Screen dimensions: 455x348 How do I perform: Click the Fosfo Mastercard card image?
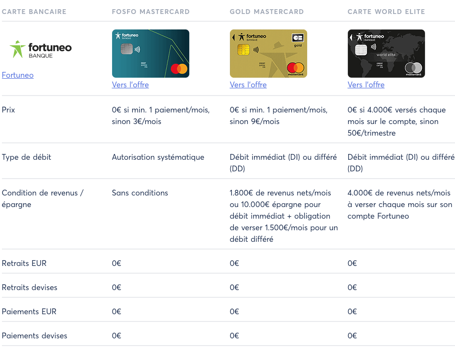tap(151, 54)
